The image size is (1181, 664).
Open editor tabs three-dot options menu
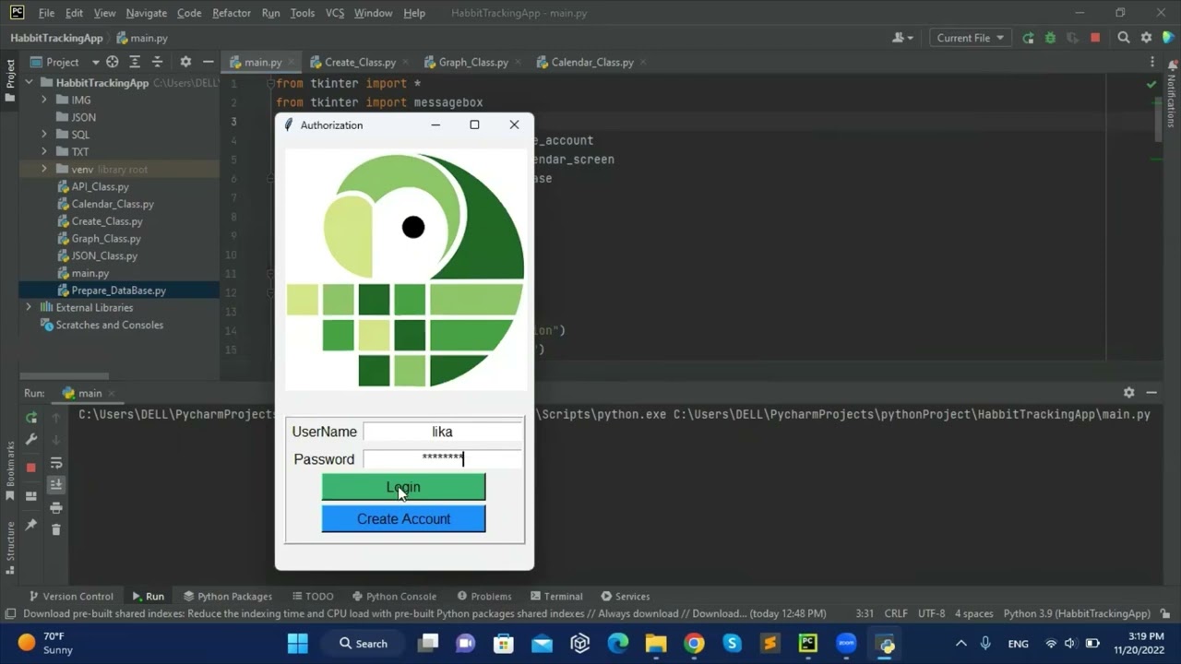[x=1151, y=62]
